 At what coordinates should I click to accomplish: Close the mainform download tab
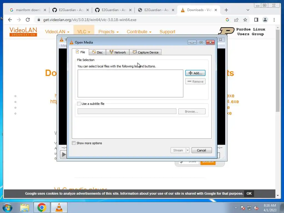point(45,10)
